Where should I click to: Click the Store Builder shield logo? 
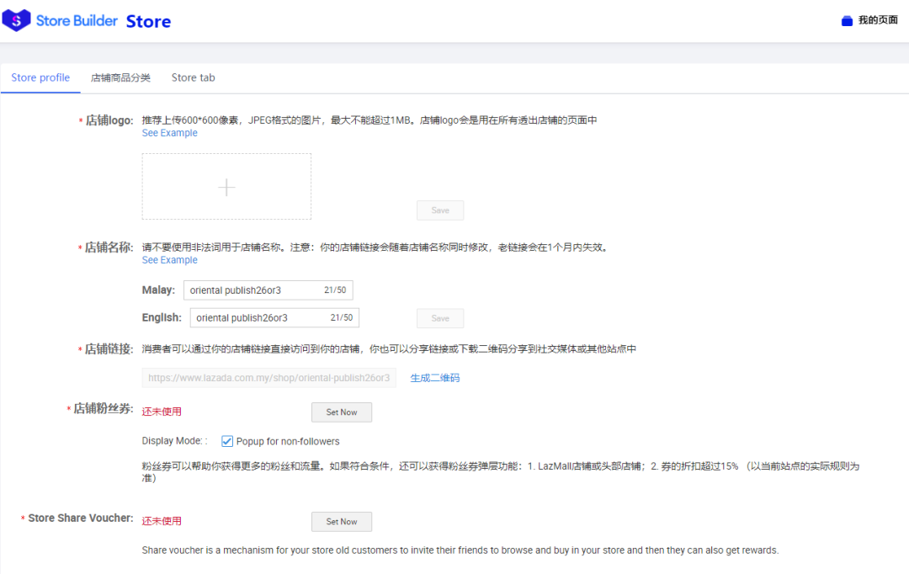(x=17, y=19)
